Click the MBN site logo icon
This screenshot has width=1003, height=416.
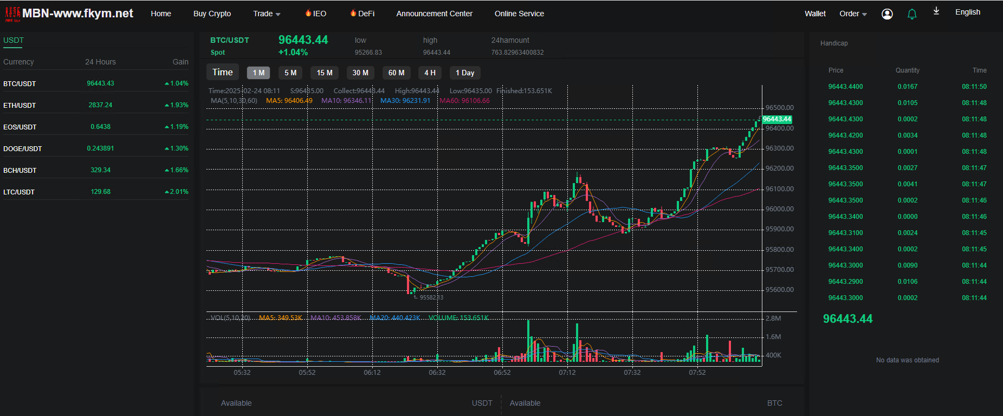click(12, 14)
